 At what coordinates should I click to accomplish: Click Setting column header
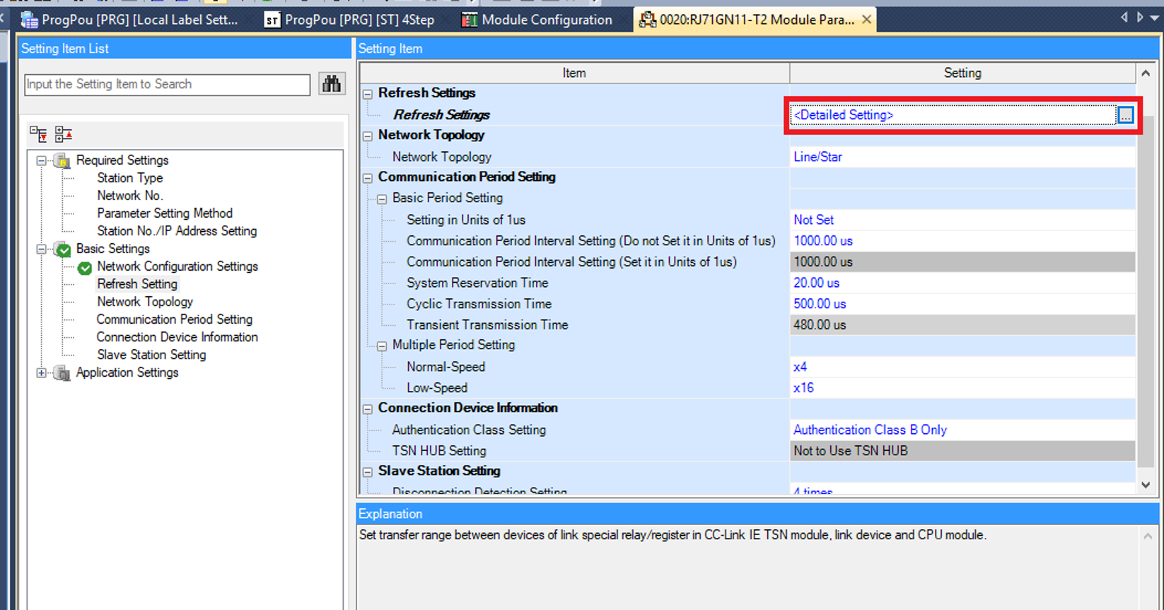962,73
